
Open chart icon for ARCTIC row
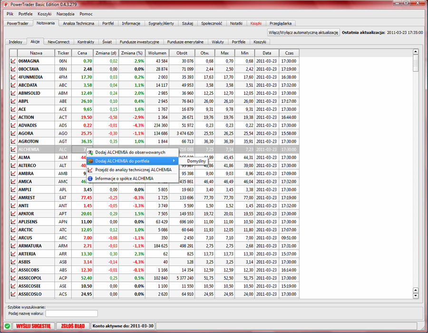13,230
